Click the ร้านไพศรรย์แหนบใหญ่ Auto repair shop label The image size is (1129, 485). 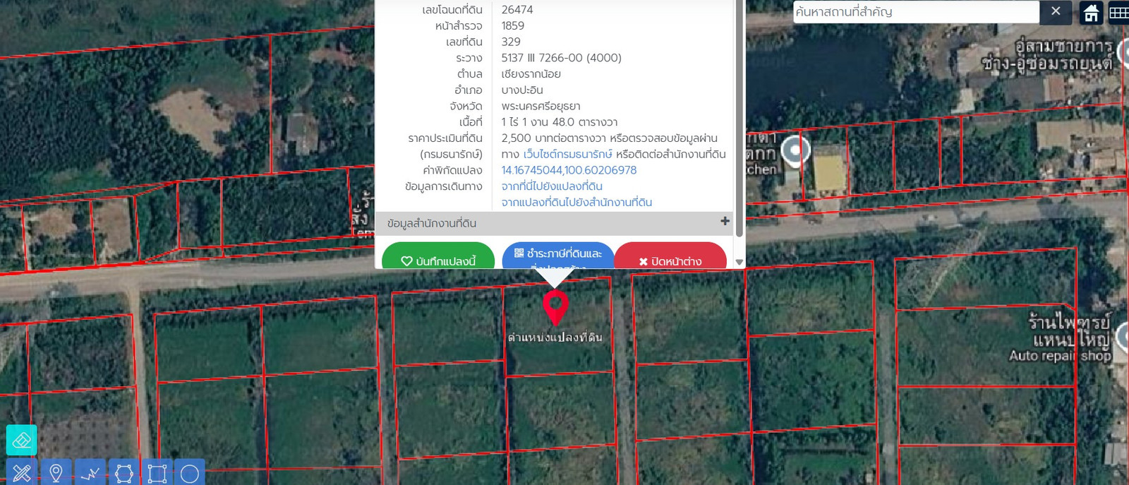click(1061, 339)
